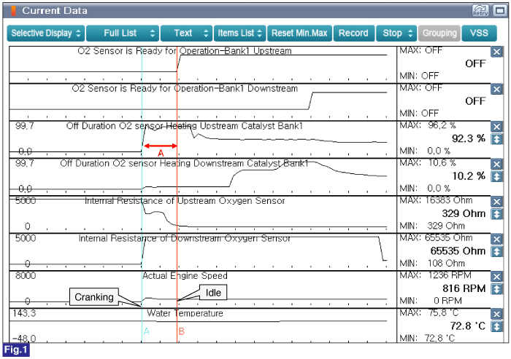Close Off Duration Heating Upstream Catalyst graph
The image size is (511, 359).
click(x=496, y=127)
